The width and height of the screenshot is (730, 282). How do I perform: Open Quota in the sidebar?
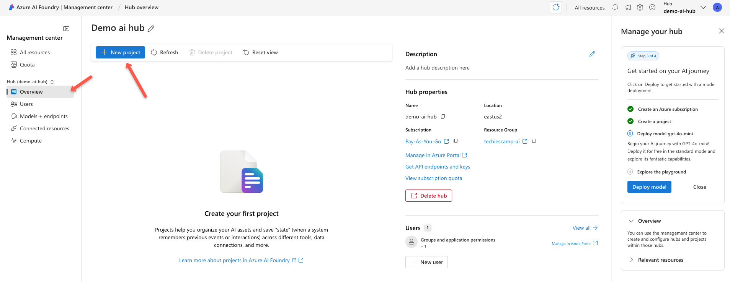27,65
